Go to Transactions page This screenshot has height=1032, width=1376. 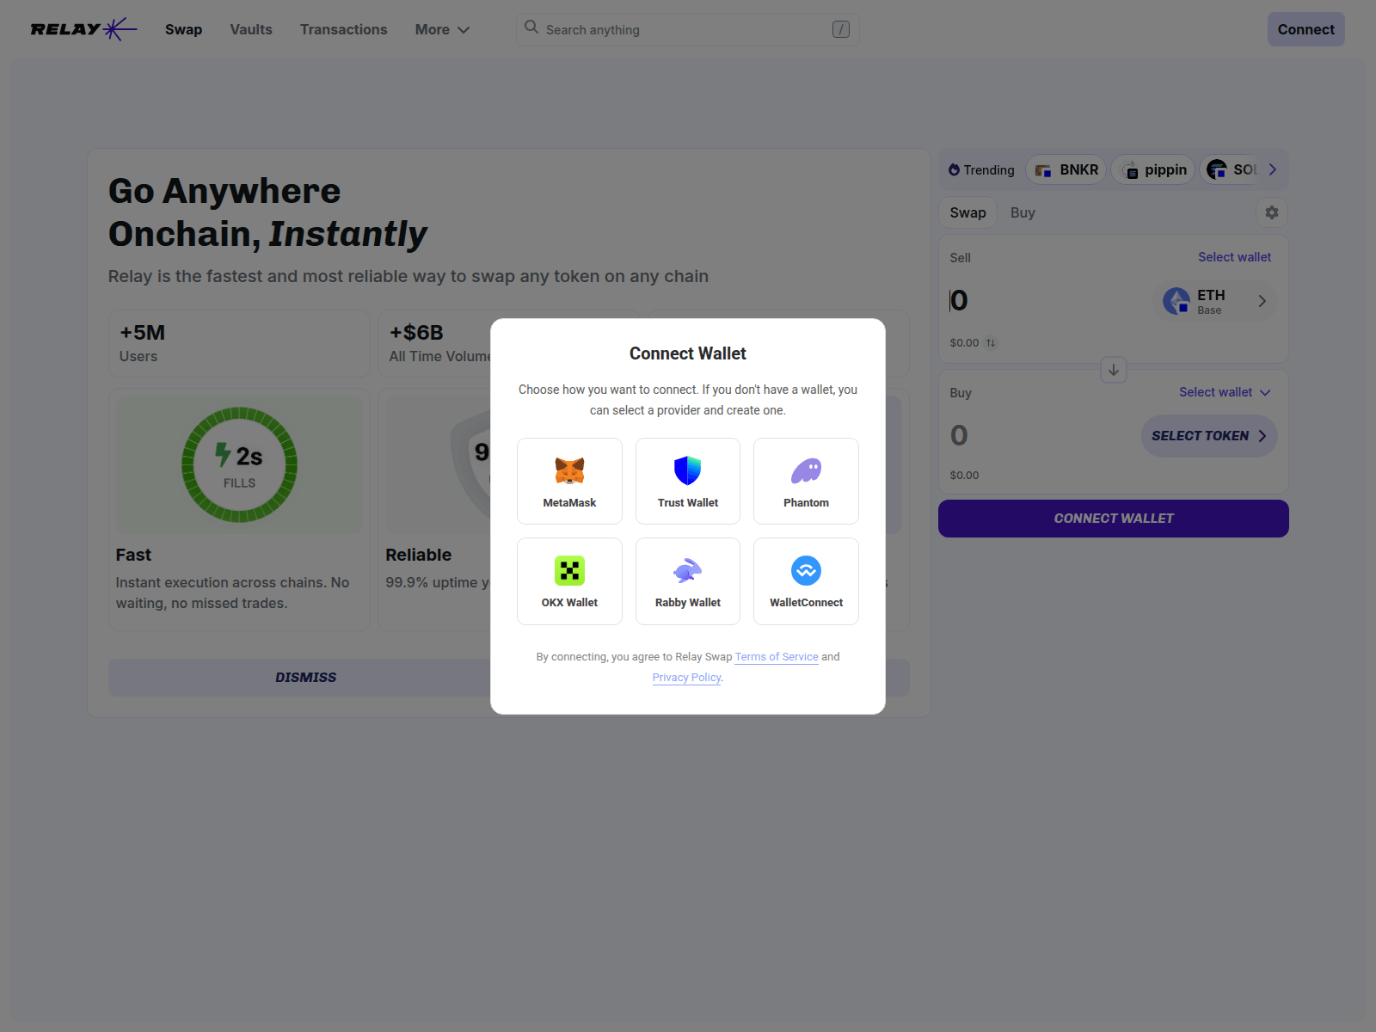[343, 29]
